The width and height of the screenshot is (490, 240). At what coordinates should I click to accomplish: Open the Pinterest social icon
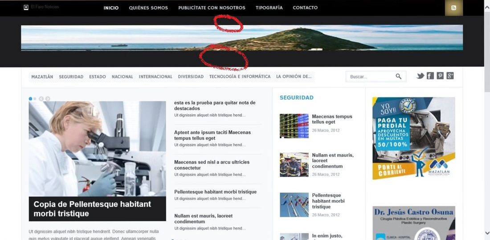440,76
